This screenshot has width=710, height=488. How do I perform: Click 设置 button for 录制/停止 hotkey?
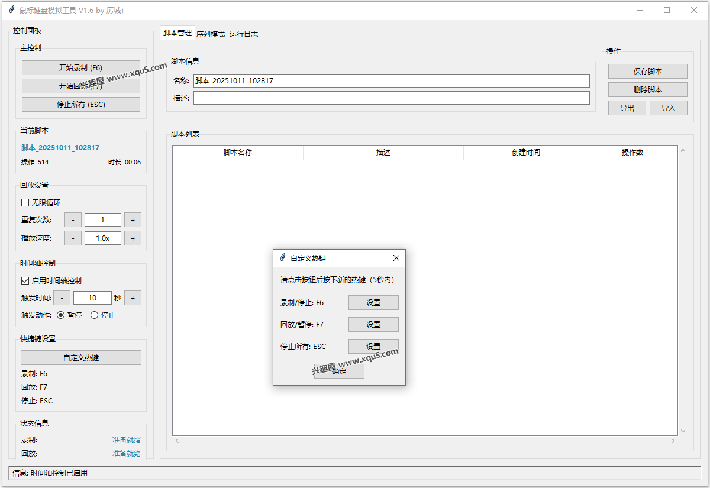373,303
